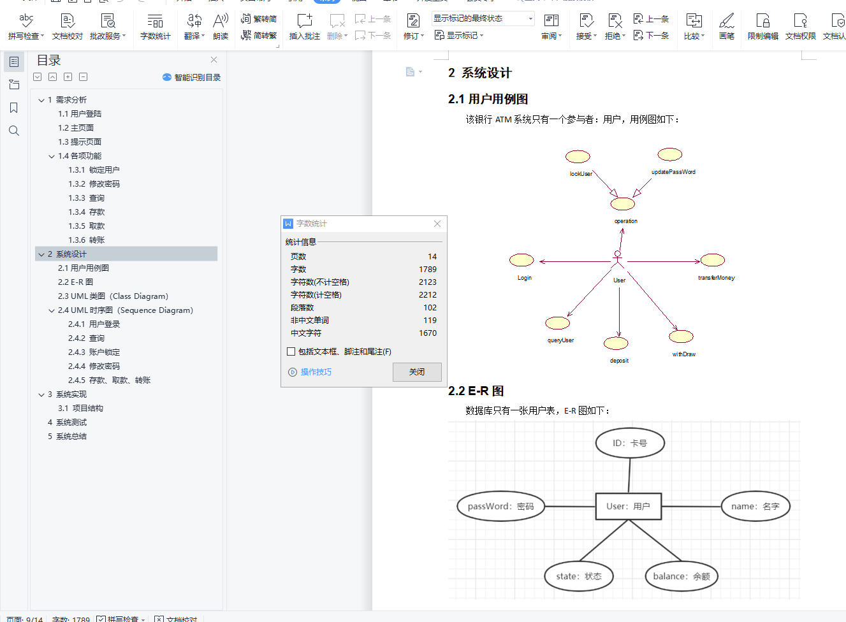Select '1.3.6 转账' in the outline
Viewport: 846px width, 622px height.
[x=86, y=240]
